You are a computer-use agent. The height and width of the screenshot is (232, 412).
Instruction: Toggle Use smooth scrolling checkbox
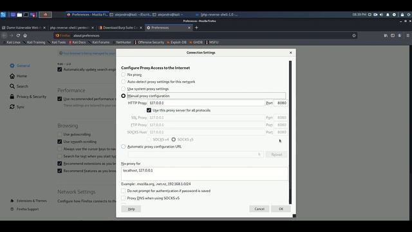60,142
